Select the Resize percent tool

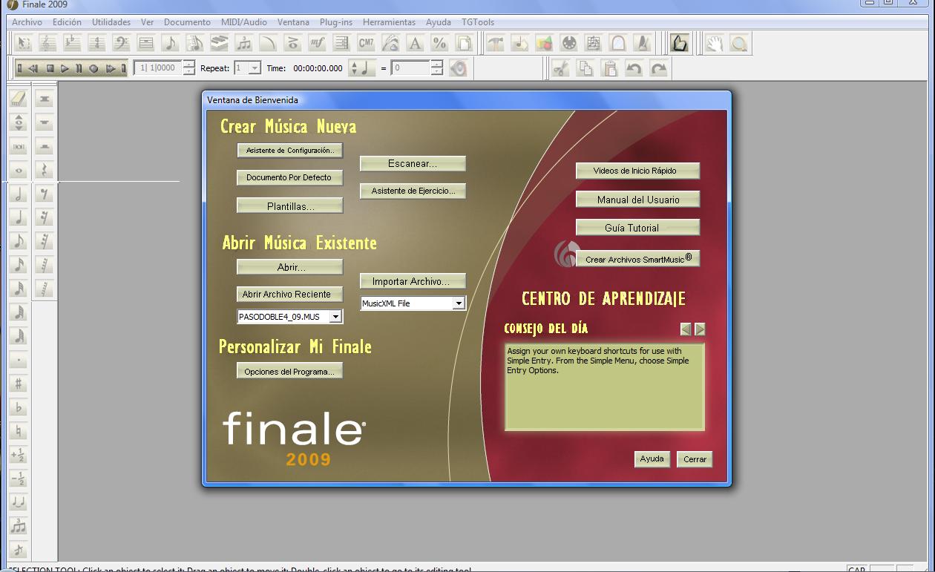440,44
